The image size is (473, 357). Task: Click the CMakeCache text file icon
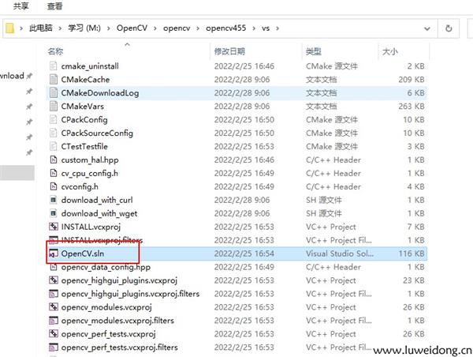(53, 80)
